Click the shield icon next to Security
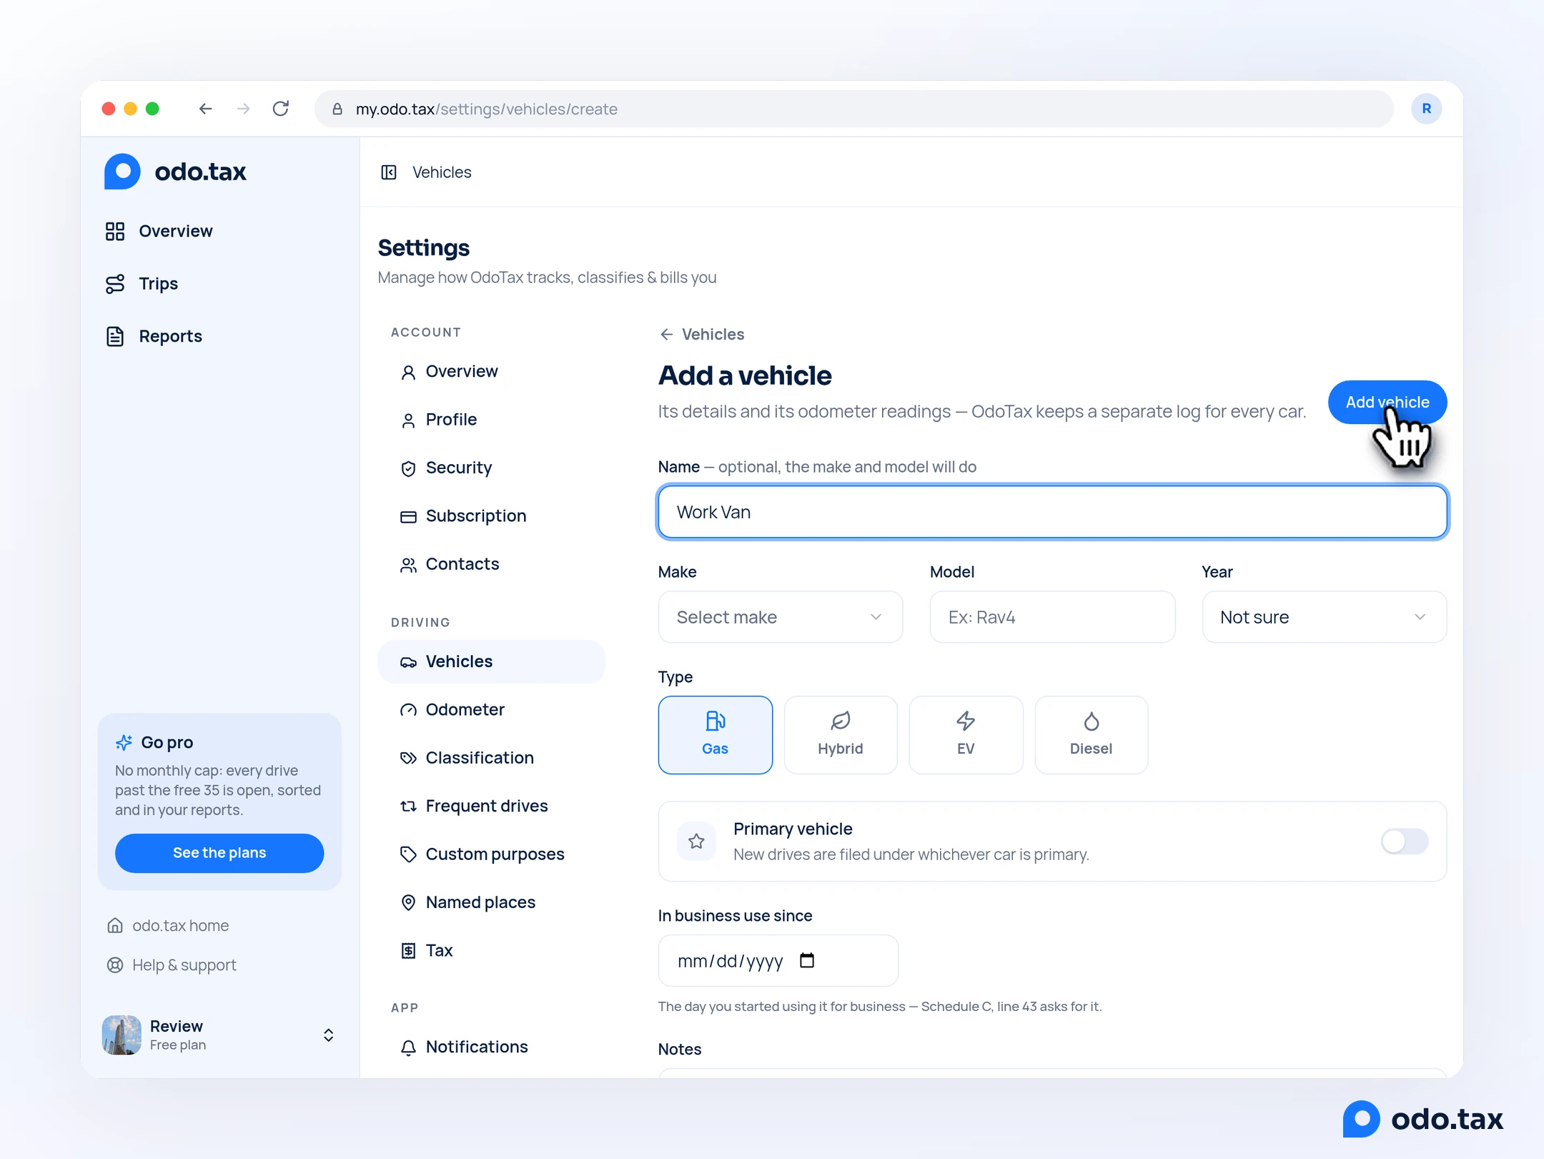The height and width of the screenshot is (1159, 1544). pyautogui.click(x=408, y=468)
